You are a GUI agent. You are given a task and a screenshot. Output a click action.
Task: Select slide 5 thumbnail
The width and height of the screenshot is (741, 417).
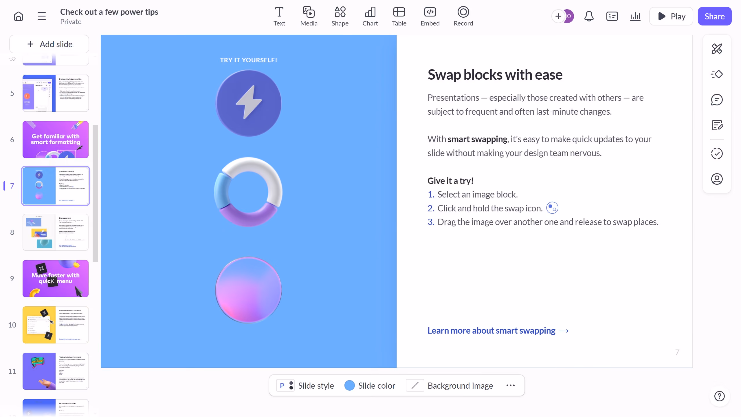click(56, 93)
